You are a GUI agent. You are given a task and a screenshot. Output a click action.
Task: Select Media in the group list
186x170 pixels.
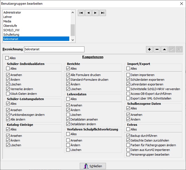[36, 21]
